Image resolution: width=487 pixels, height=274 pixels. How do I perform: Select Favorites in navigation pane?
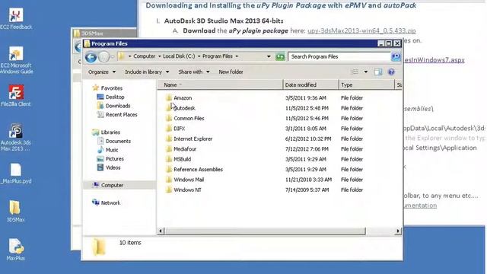click(x=107, y=88)
